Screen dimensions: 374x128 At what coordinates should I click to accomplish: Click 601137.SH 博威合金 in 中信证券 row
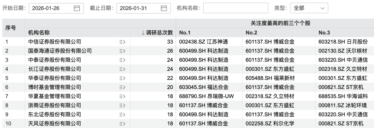[x=270, y=42]
